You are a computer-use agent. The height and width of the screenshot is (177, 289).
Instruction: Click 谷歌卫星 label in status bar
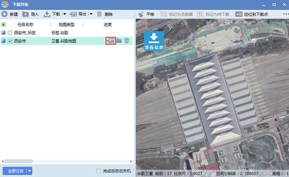coord(145,173)
